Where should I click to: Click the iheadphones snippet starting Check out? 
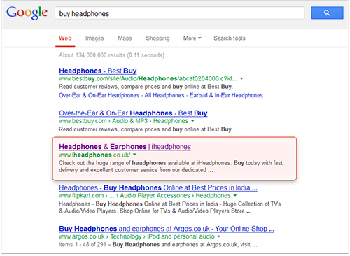171,166
